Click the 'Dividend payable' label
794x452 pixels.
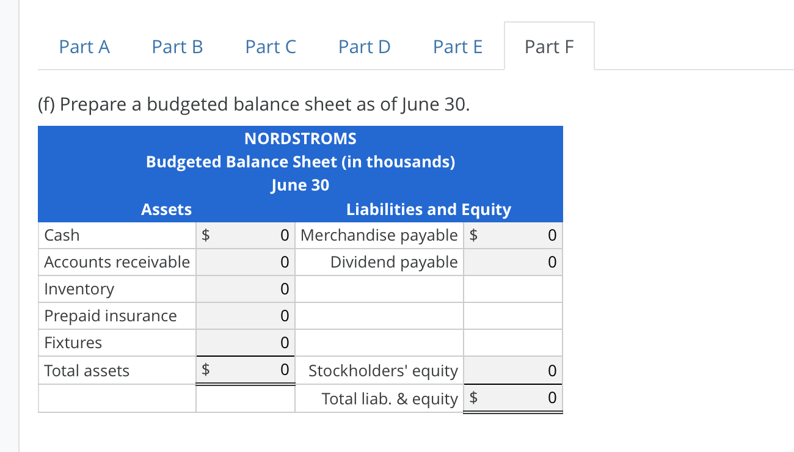tap(394, 262)
